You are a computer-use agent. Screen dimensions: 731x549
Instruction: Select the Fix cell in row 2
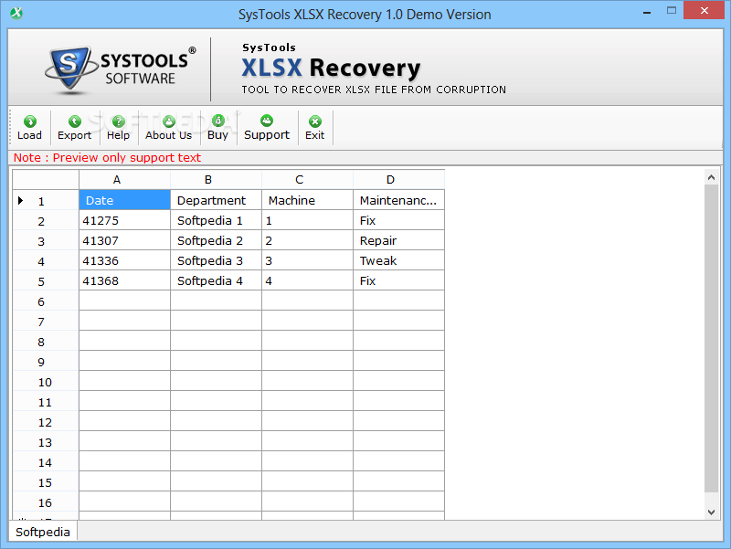tap(398, 220)
